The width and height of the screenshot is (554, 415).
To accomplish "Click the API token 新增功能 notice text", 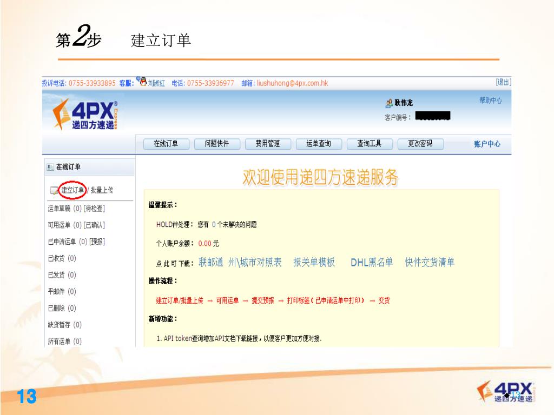I will (x=239, y=338).
